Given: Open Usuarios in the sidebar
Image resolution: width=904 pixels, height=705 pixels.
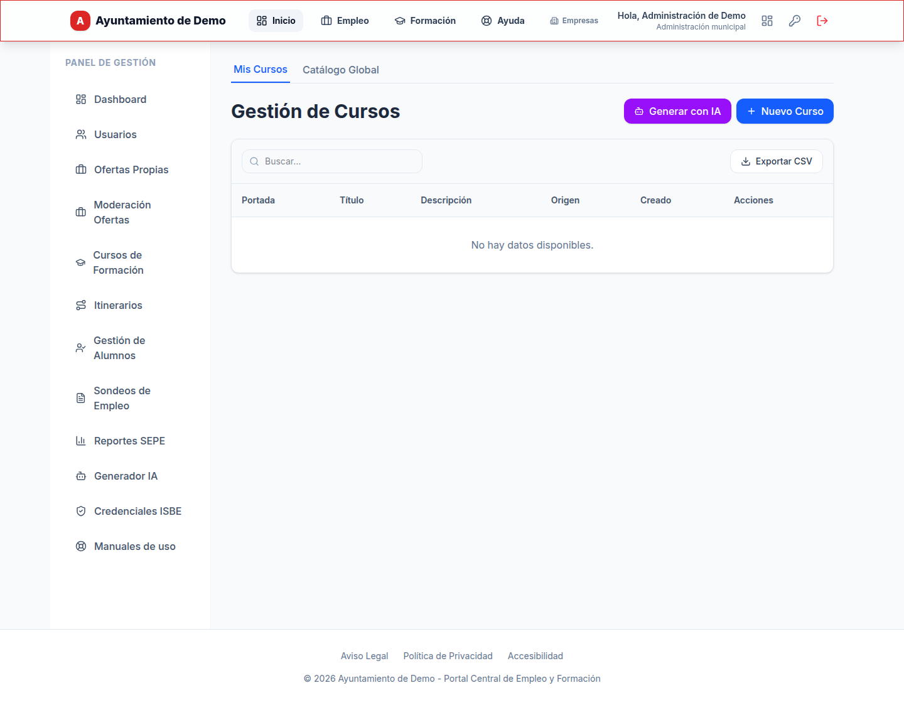Looking at the screenshot, I should pos(130,134).
